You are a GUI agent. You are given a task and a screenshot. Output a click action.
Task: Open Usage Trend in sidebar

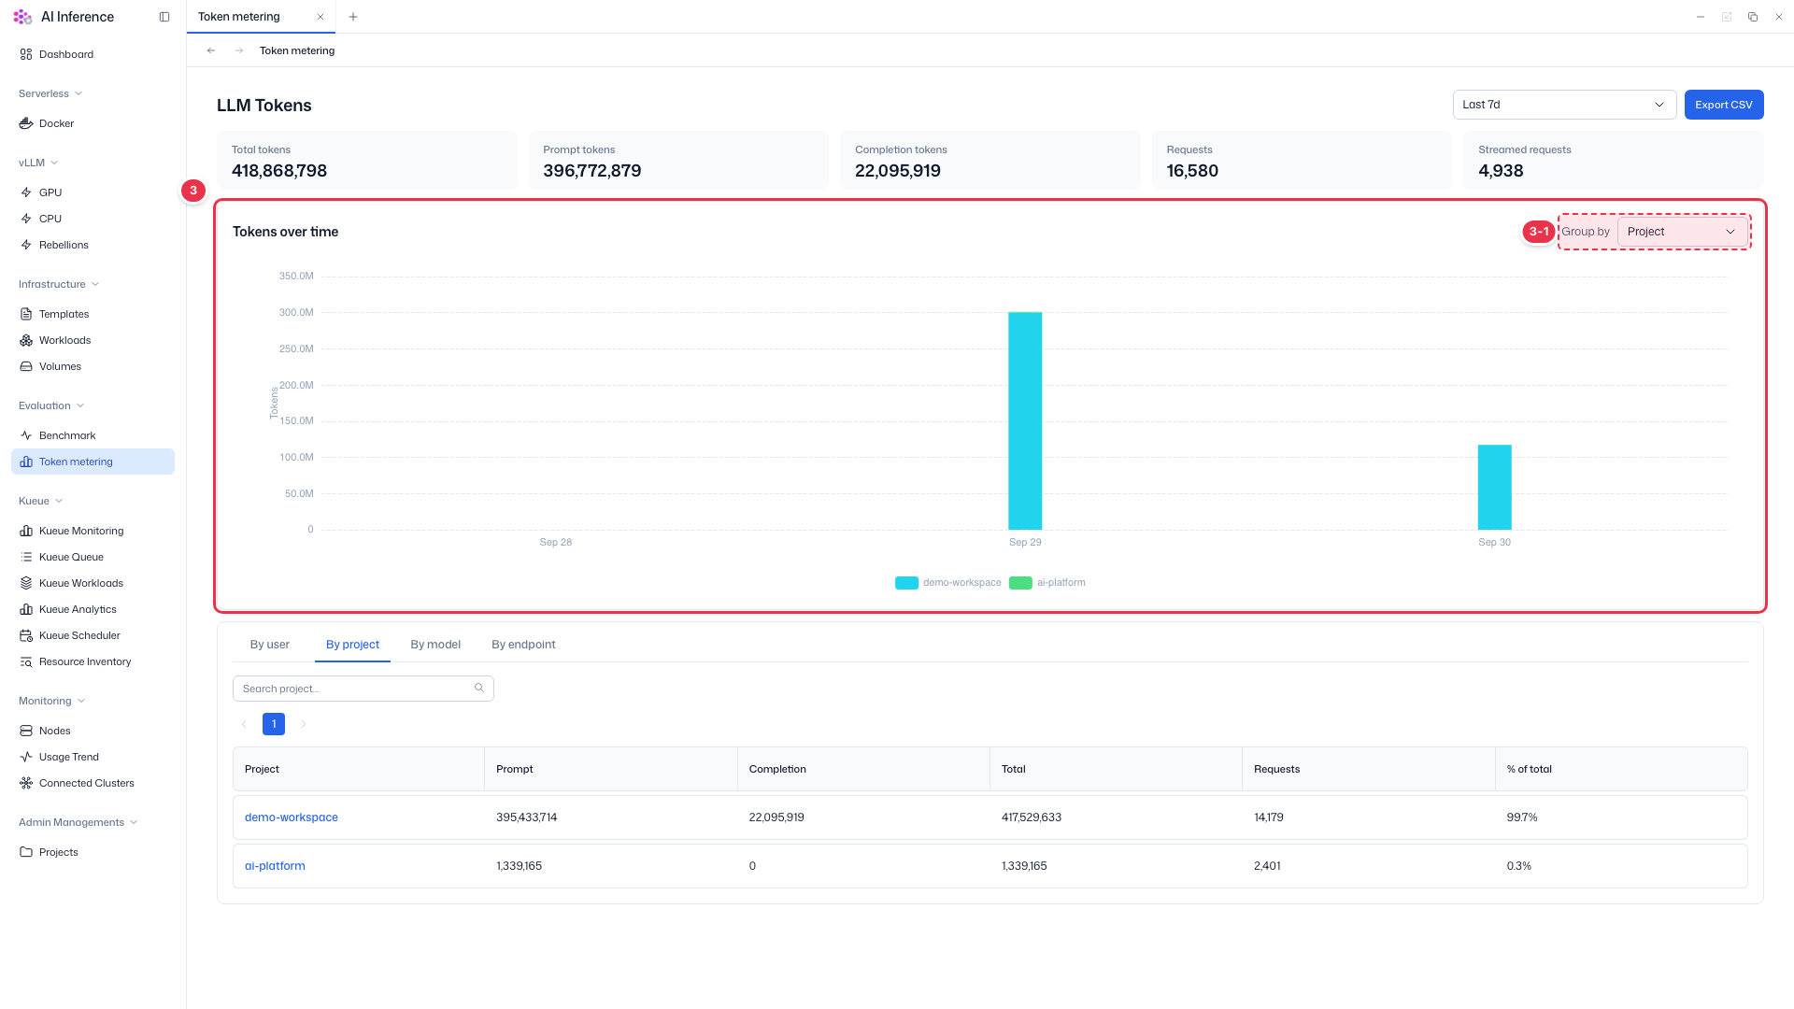(x=69, y=757)
